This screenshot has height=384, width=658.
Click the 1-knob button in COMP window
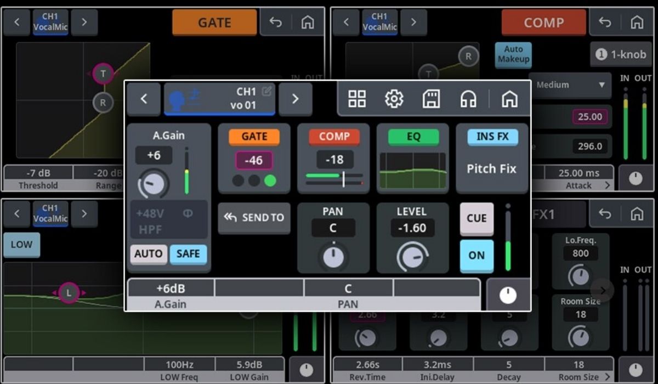pyautogui.click(x=621, y=55)
